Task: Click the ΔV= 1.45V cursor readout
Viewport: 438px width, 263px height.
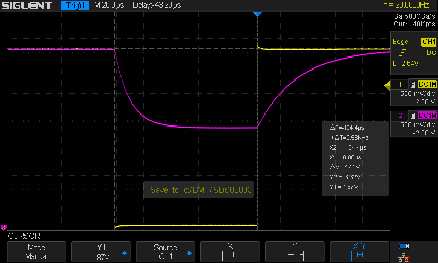Action: [345, 167]
